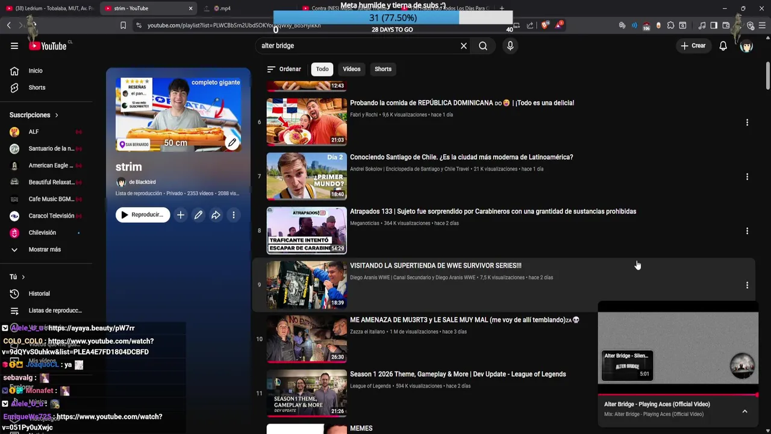
Task: Open the new tab plus button
Action: click(x=502, y=8)
